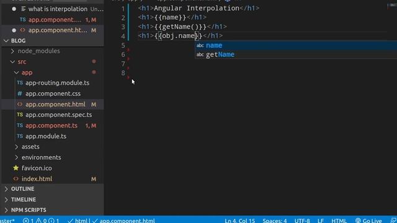Change language mode HTML in status bar
The image size is (397, 223).
pos(339,221)
